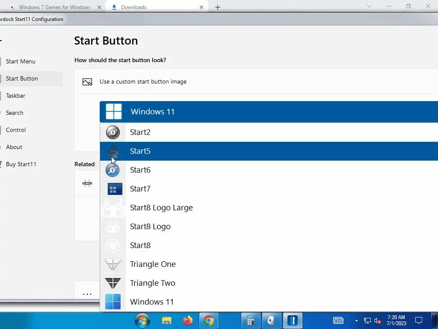Select the Start2 button style icon
Viewport: 438px width, 329px height.
click(x=113, y=132)
